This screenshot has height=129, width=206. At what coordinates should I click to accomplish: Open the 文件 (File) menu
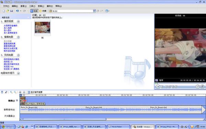tap(6, 6)
